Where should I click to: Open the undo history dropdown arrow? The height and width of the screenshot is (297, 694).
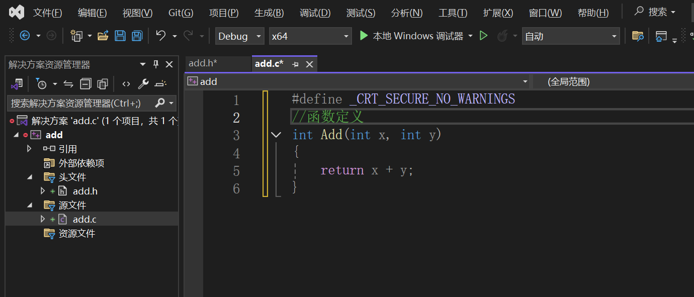click(x=175, y=36)
